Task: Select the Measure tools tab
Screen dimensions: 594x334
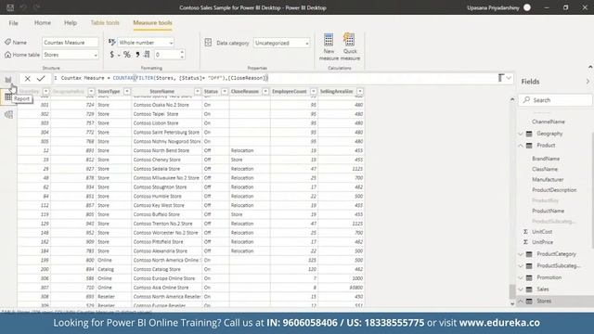Action: (x=152, y=22)
